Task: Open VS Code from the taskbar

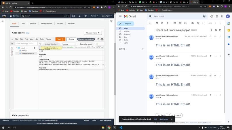Action: point(121,128)
